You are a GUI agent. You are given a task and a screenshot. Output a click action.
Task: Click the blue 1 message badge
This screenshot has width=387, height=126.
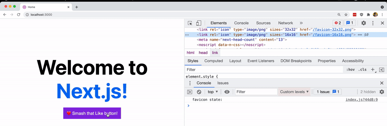pyautogui.click(x=350, y=23)
